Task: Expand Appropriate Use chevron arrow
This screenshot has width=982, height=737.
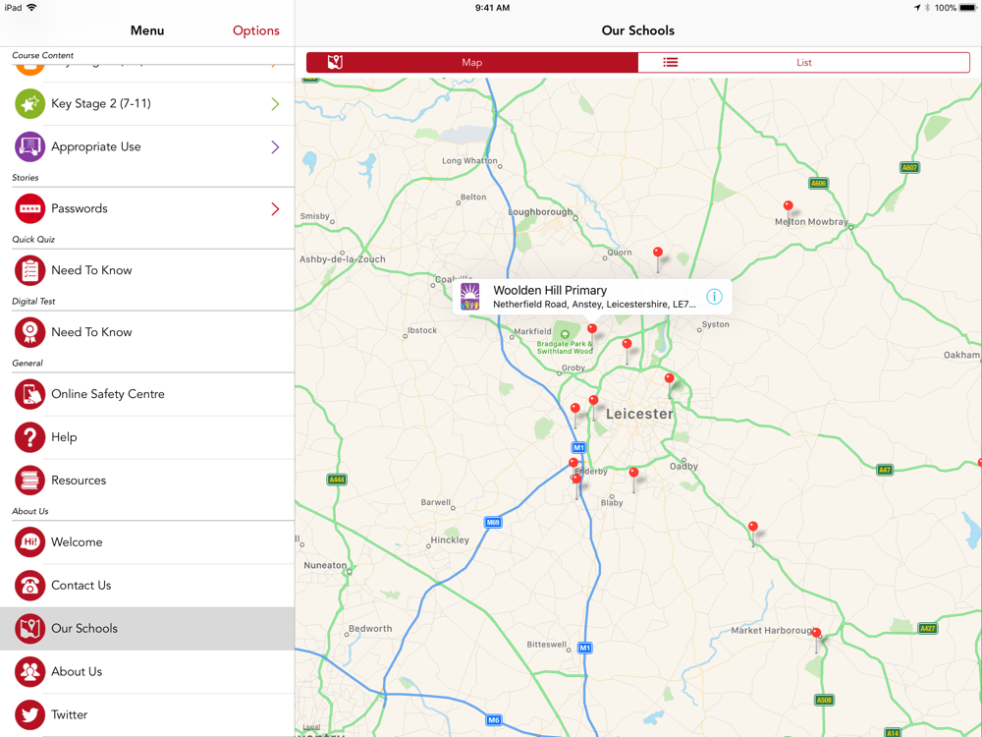Action: pyautogui.click(x=275, y=147)
